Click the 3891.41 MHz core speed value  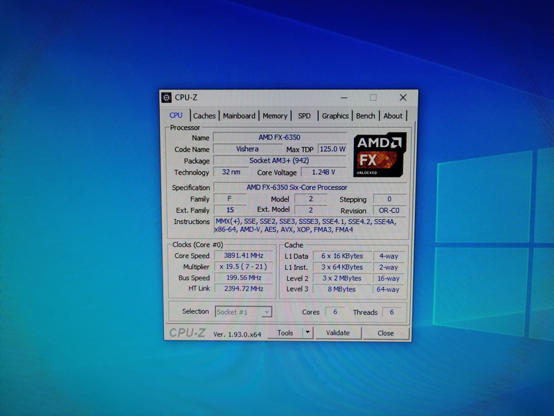[x=244, y=255]
